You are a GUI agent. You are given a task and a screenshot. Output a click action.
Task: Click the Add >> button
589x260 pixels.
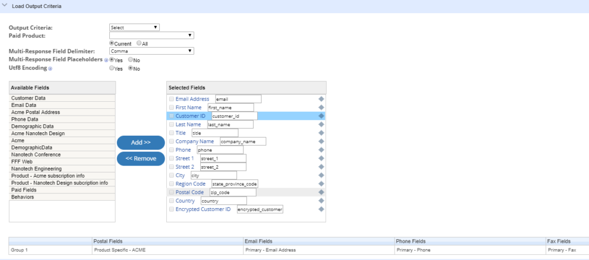tap(141, 143)
